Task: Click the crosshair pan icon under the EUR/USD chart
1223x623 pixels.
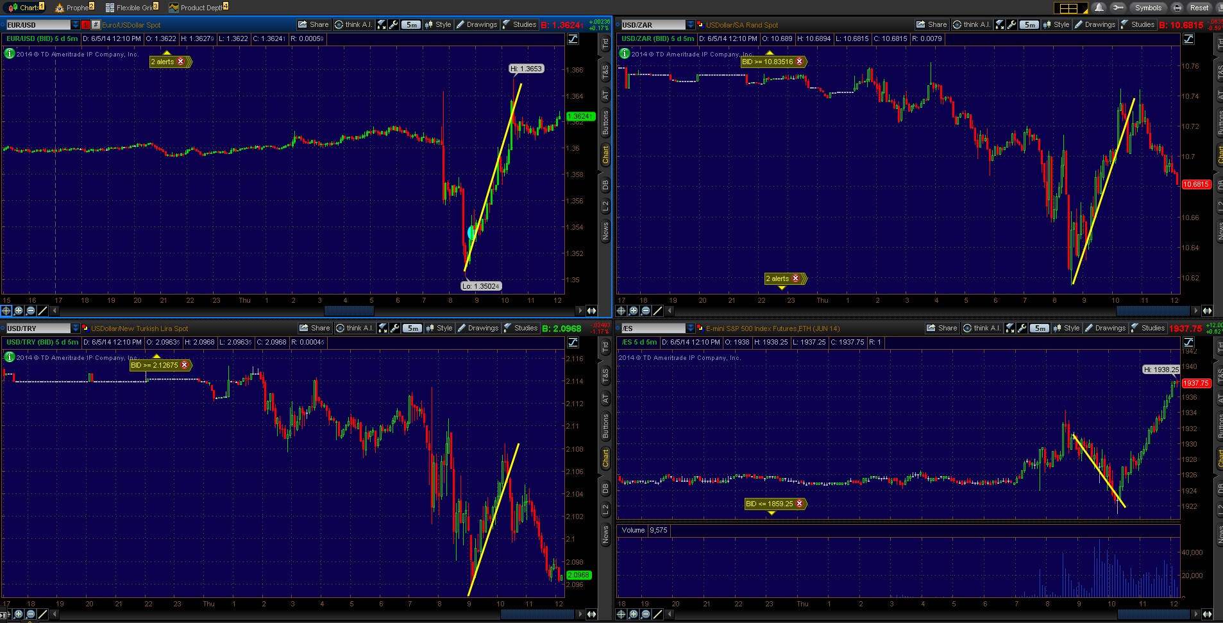Action: (6, 311)
